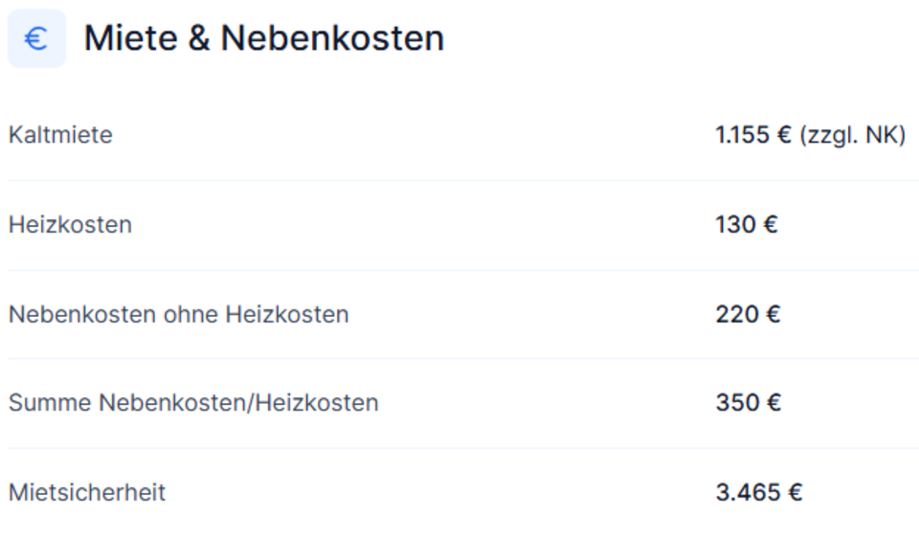
Task: Click the ampersand in the section heading
Action: [201, 38]
